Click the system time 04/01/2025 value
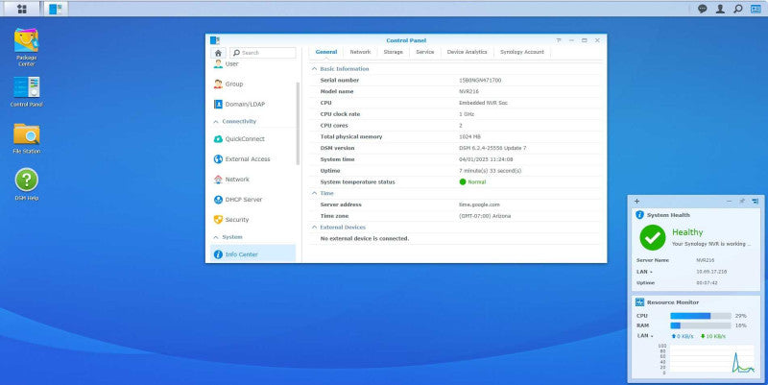 pyautogui.click(x=486, y=159)
